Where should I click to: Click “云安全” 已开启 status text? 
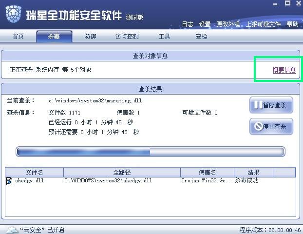pos(42,230)
